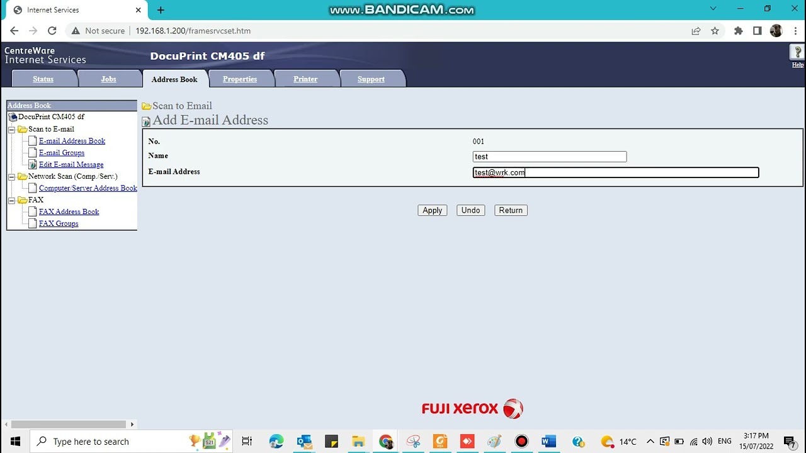
Task: Collapse the Scan to E-mail tree node
Action: click(x=11, y=130)
